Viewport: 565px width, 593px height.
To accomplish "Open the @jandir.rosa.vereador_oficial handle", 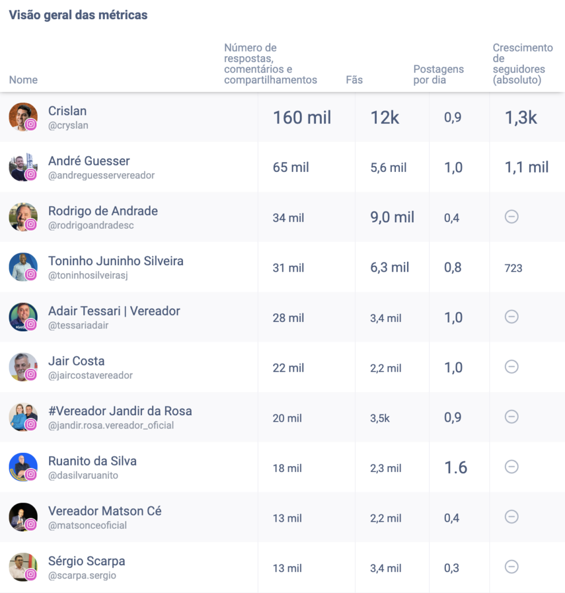I will click(111, 425).
